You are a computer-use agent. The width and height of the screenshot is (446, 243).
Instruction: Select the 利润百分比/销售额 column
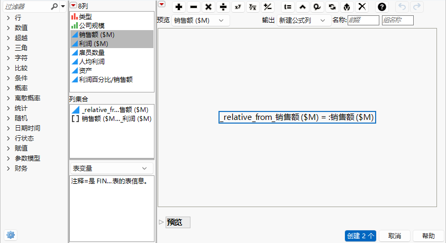point(112,79)
